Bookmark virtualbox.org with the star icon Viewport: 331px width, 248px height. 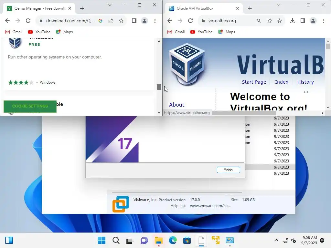coord(280,21)
